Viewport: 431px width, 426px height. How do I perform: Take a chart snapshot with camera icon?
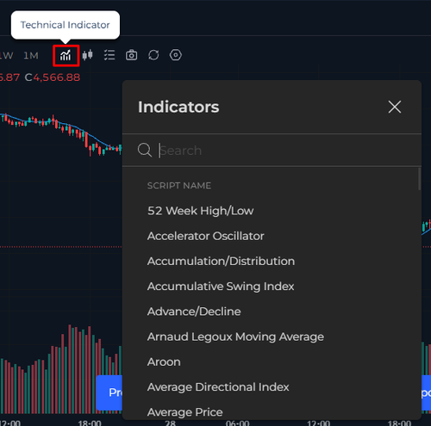(x=131, y=55)
